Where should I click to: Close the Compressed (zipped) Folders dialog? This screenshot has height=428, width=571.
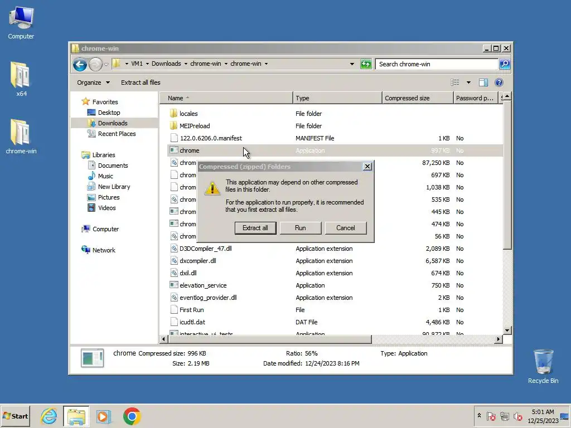tap(367, 166)
